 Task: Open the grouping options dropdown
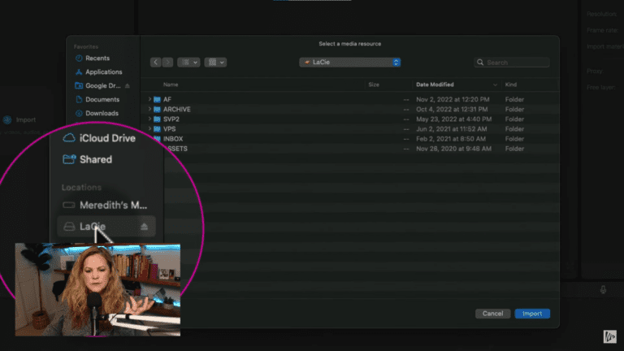click(x=216, y=62)
